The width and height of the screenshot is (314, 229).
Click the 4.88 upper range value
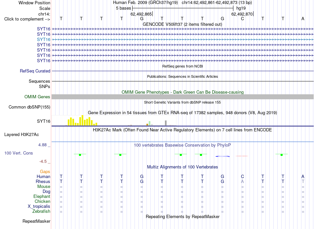coord(42,145)
